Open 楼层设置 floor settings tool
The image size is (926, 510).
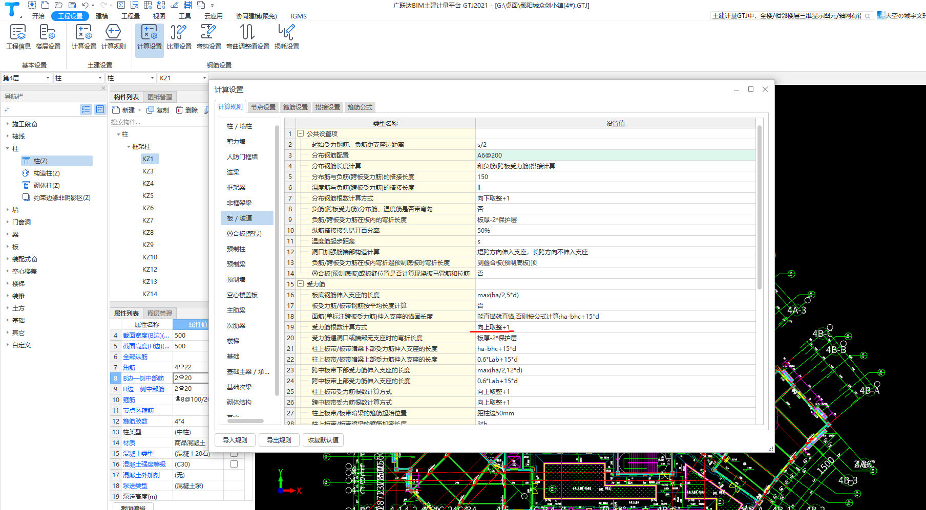(48, 37)
